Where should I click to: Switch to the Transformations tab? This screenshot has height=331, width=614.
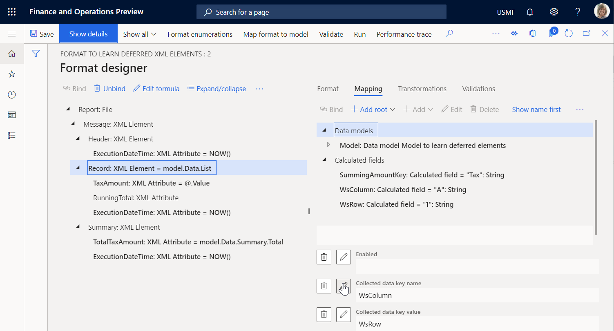coord(422,89)
